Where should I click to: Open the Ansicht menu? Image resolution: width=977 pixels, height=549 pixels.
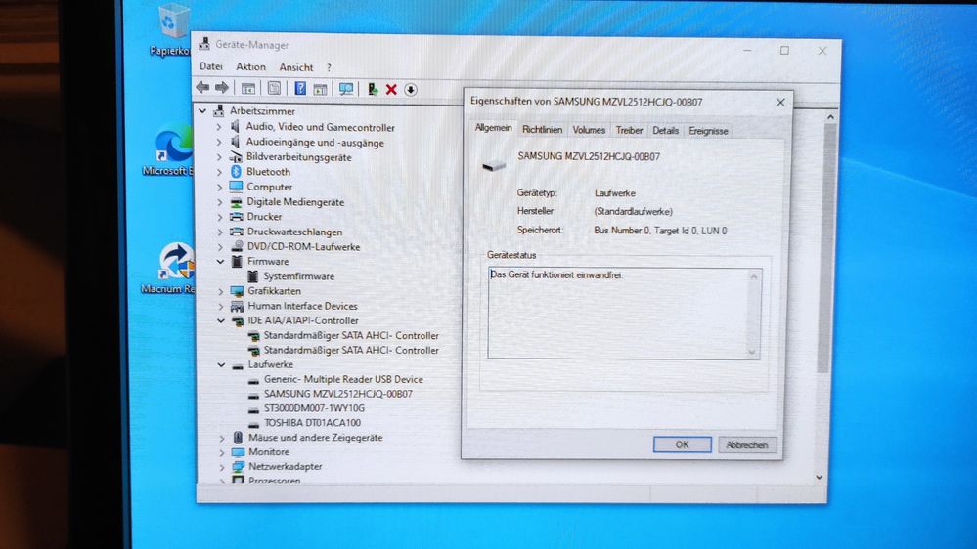296,67
